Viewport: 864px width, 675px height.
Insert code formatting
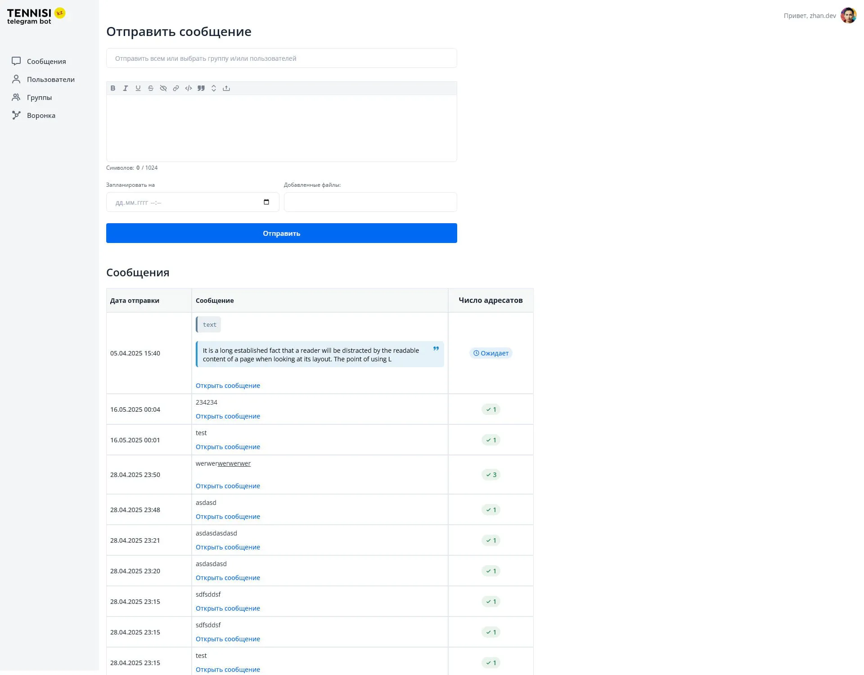click(x=189, y=88)
